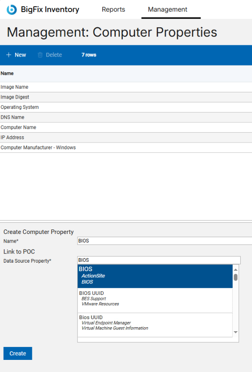
Task: Click the trash can Delete icon
Action: click(x=40, y=55)
